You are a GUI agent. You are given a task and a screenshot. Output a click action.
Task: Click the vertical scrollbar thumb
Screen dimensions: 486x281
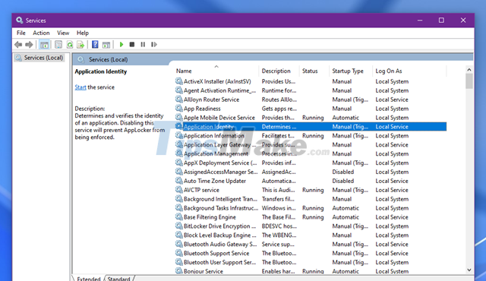click(469, 81)
